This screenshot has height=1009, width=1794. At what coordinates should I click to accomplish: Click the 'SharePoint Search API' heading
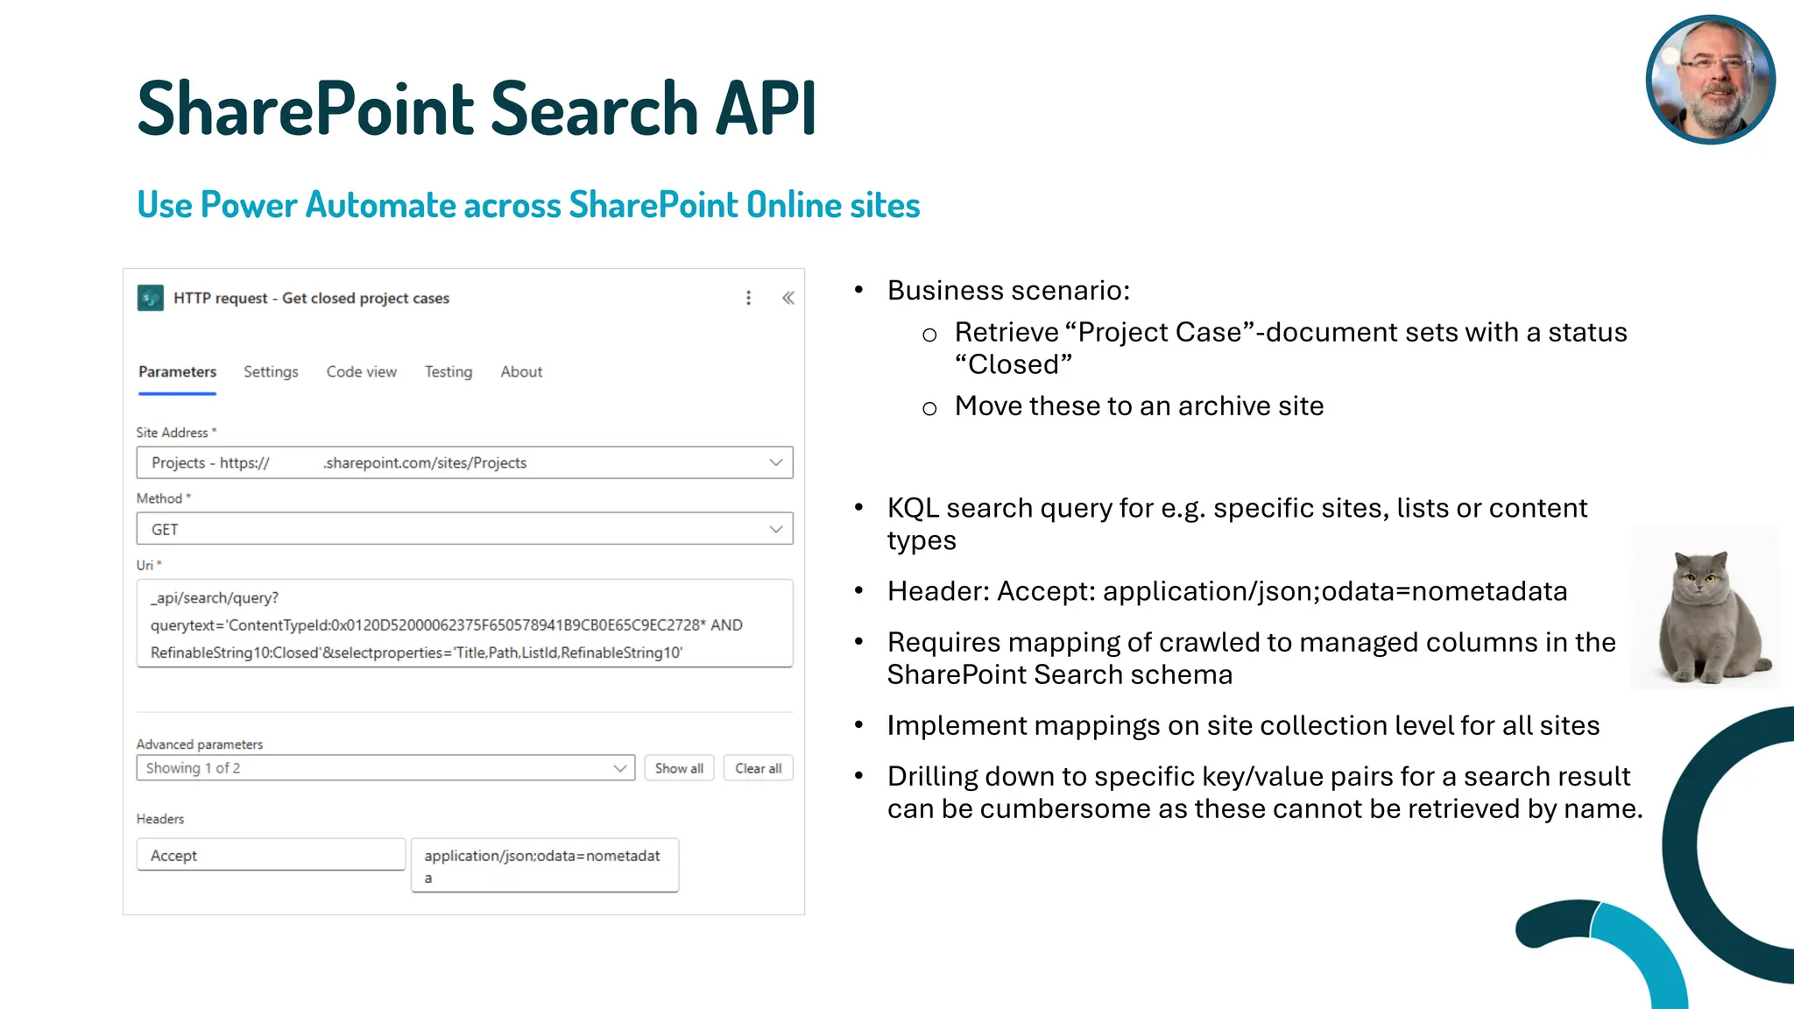click(477, 108)
